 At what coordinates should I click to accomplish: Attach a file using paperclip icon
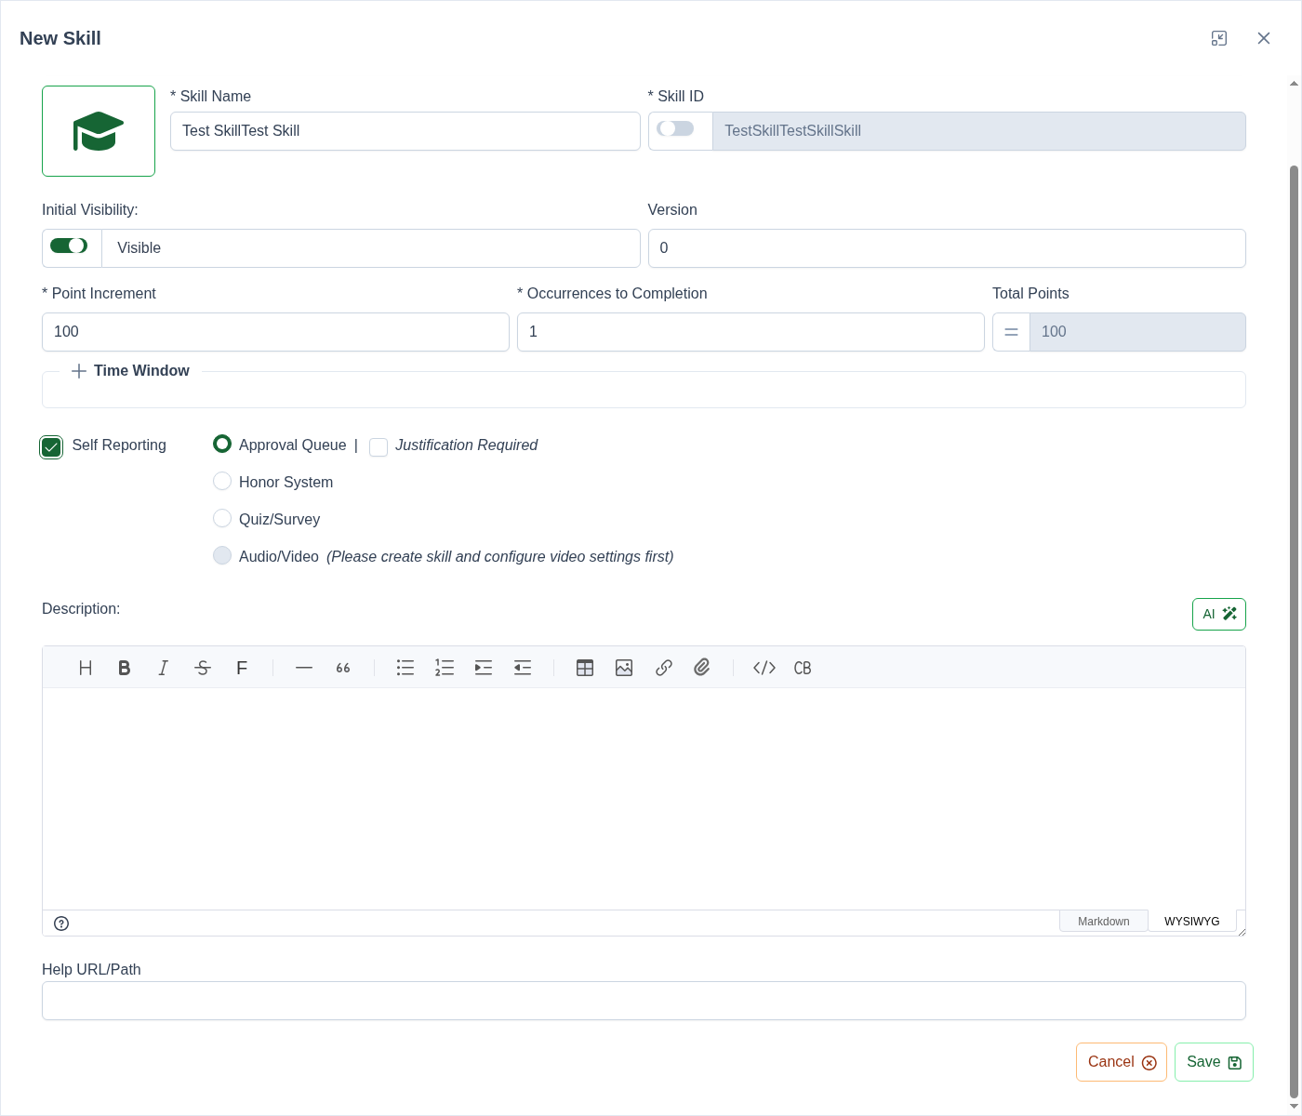click(702, 668)
